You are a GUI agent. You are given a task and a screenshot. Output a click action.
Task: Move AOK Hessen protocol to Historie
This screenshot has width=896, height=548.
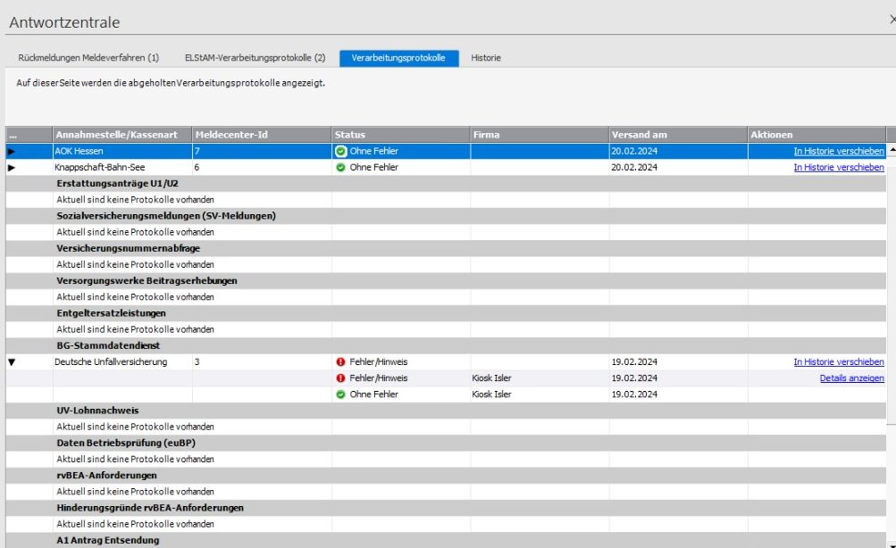coord(838,151)
